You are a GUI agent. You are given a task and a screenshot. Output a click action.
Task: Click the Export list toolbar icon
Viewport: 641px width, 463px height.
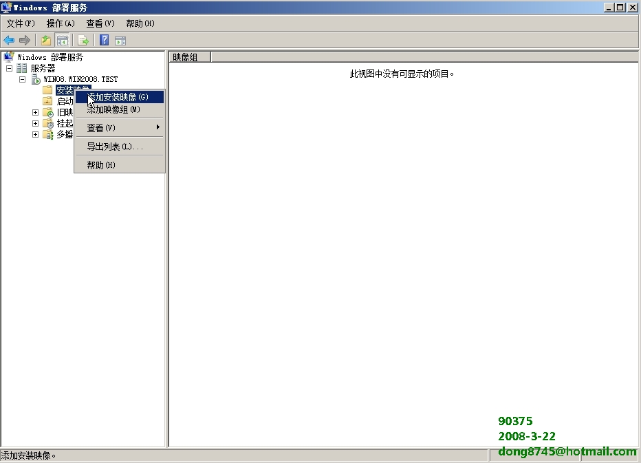coord(83,40)
